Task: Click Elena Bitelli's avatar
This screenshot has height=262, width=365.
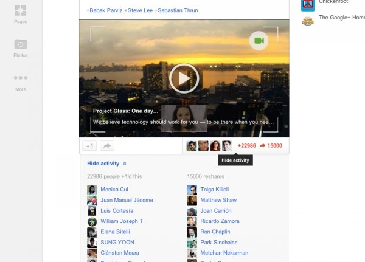Action: click(92, 232)
